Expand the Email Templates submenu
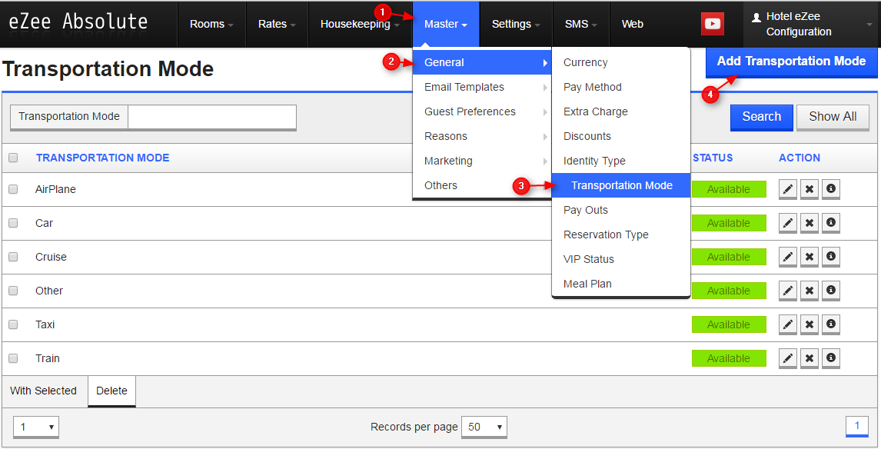This screenshot has height=449, width=881. [x=481, y=87]
